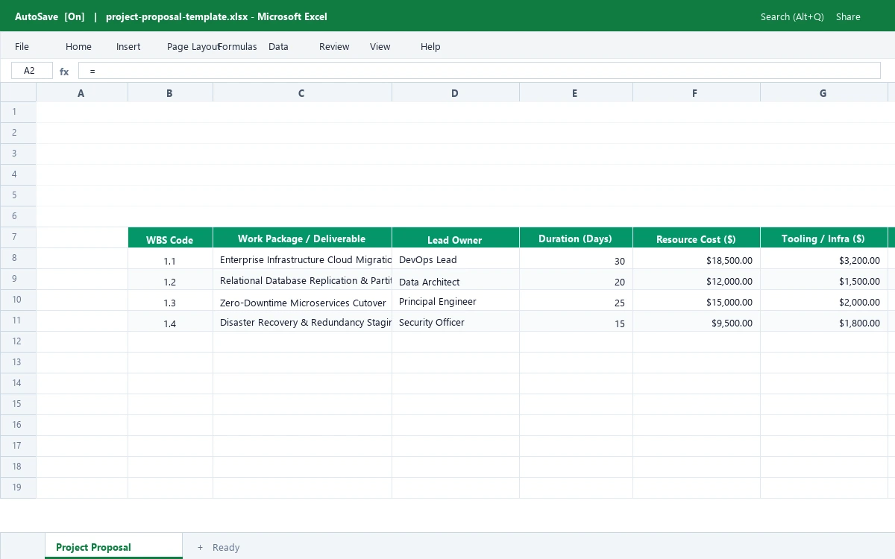Select the $2,000.00 tooling cell
Image resolution: width=895 pixels, height=559 pixels.
824,300
